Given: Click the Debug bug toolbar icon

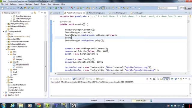Looking at the screenshot, I should (50, 8).
